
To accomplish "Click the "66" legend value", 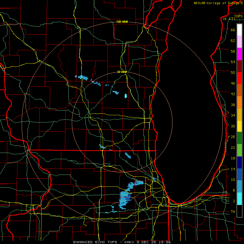I will click(233, 30).
